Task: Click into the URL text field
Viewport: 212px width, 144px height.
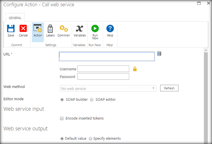Action: (x=107, y=57)
